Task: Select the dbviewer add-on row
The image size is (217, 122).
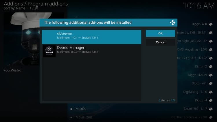Action: (91, 37)
